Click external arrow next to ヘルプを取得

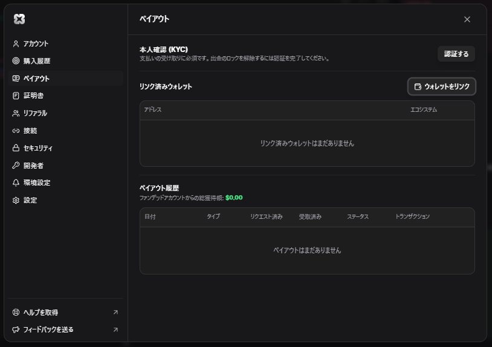pyautogui.click(x=115, y=312)
